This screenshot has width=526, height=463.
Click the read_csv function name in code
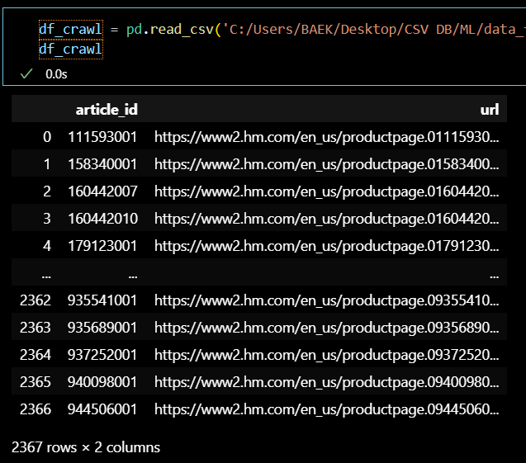(x=182, y=30)
